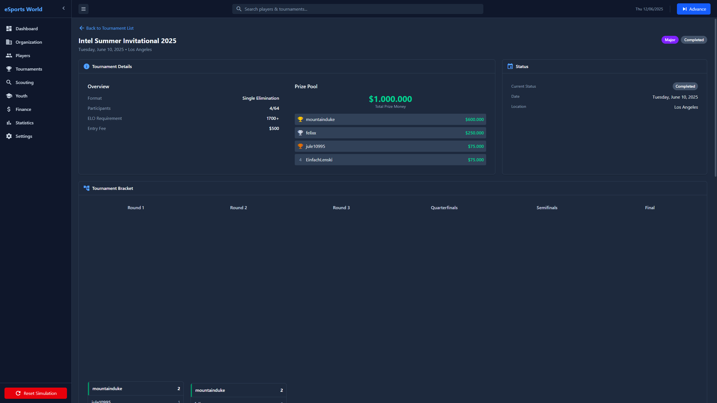717x403 pixels.
Task: Click the Final bracket heading
Action: 650,208
